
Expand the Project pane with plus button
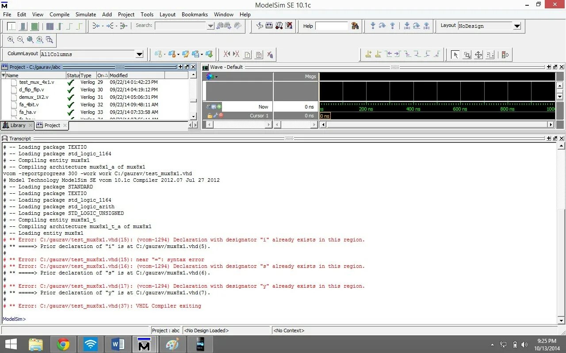pyautogui.click(x=180, y=67)
